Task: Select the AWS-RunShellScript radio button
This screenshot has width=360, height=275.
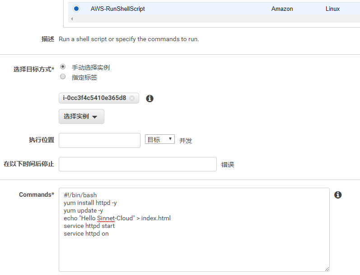Action: tap(76, 9)
